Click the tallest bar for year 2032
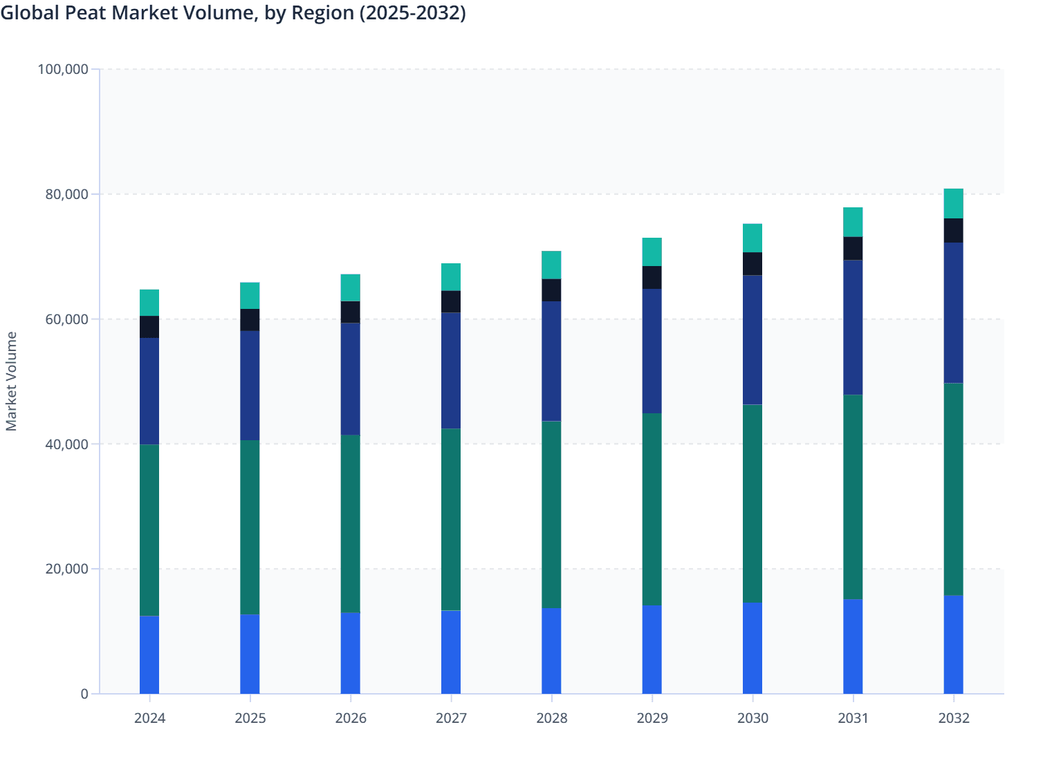Screen dimensions: 1043x774 pos(953,449)
